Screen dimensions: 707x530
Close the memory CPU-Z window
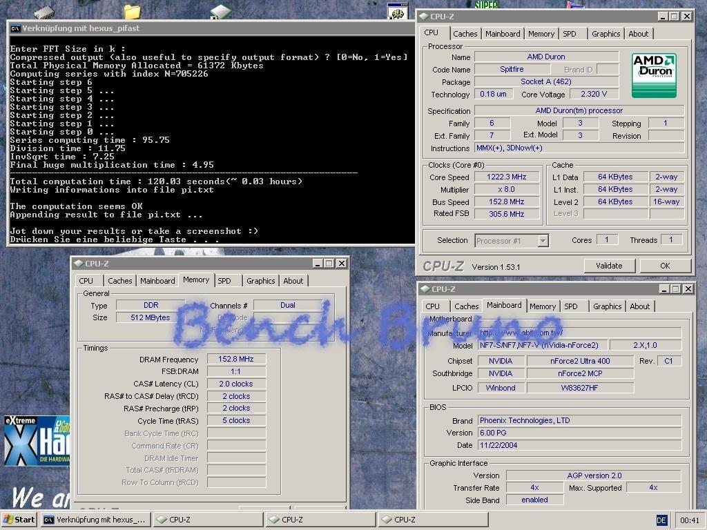point(342,264)
